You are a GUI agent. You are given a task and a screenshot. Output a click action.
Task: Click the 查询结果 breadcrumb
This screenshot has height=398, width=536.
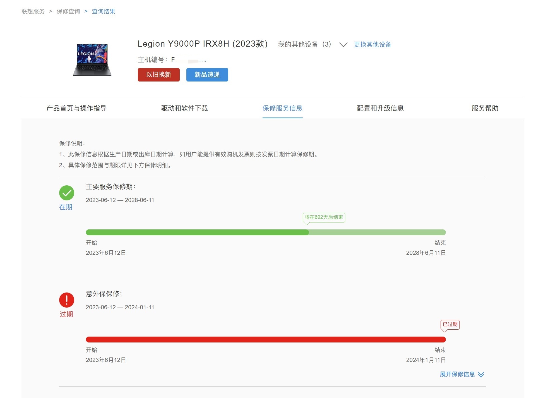pyautogui.click(x=104, y=11)
